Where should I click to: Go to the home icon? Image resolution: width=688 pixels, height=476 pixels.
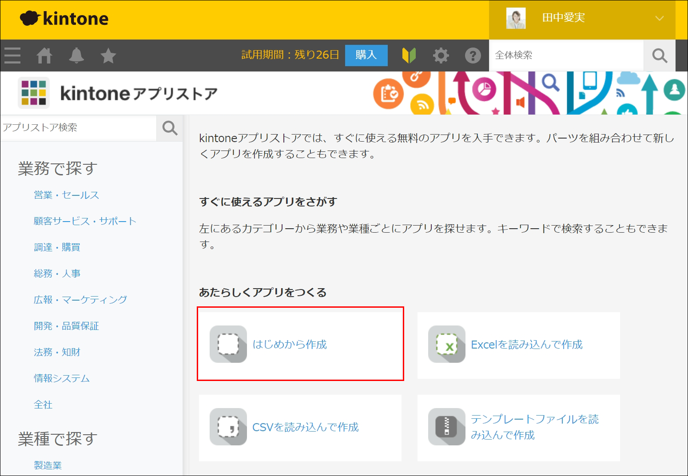44,56
